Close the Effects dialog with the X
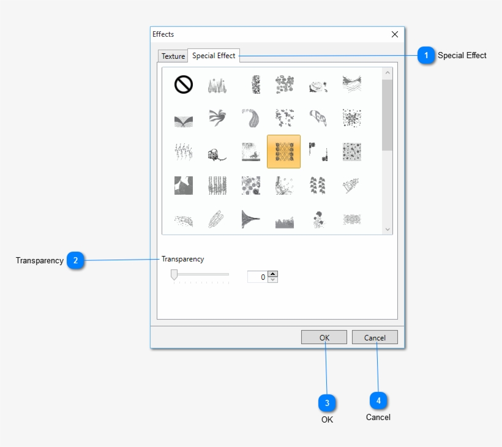 (x=394, y=34)
